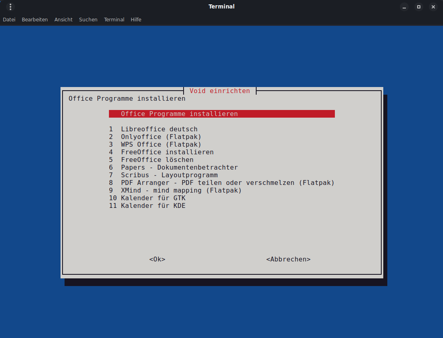This screenshot has height=338, width=443.
Task: Select FreeOffice löschen entry
Action: (x=157, y=160)
